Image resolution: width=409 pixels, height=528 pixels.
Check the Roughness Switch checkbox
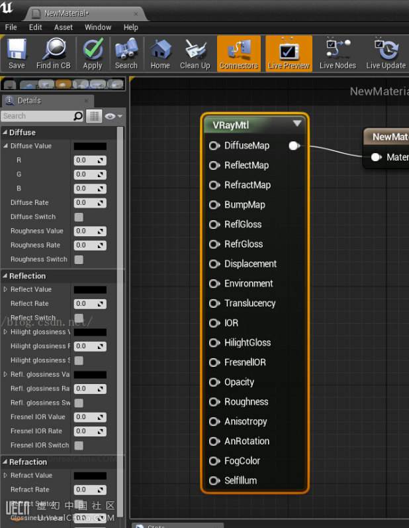click(79, 259)
